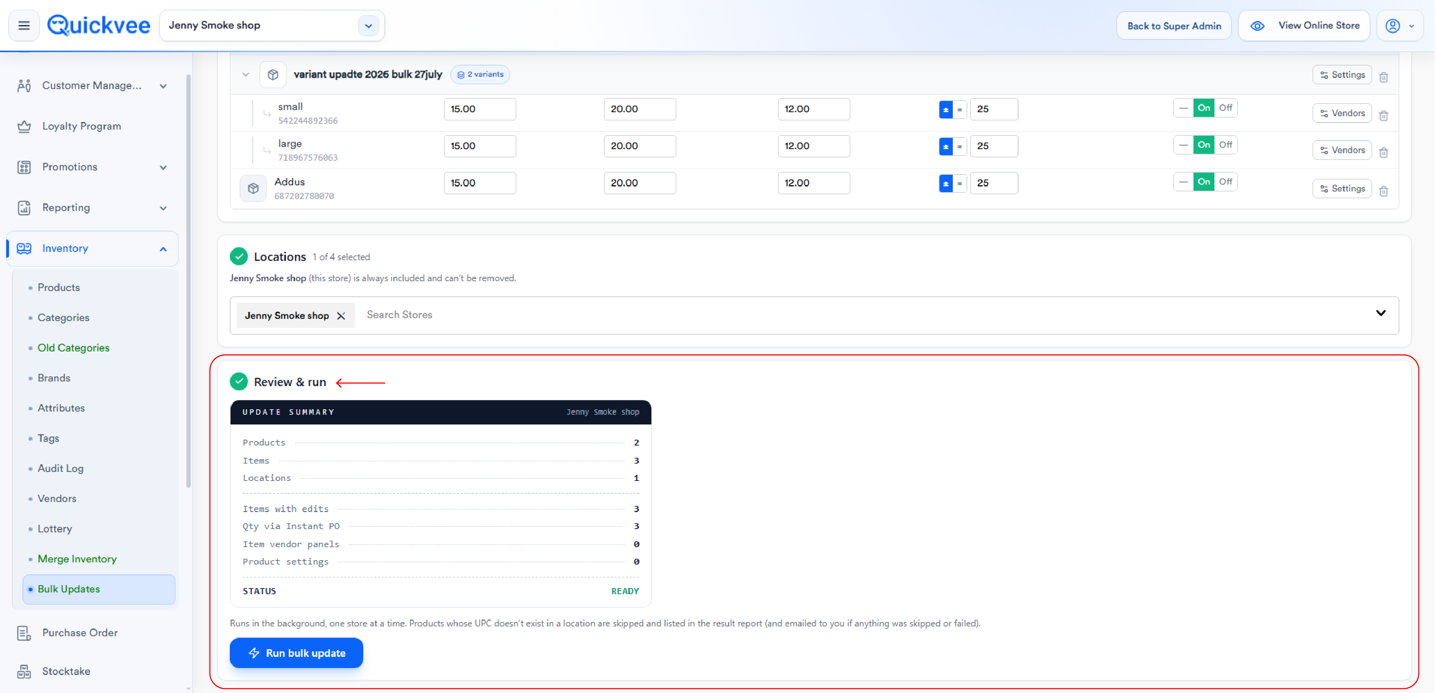Delete the small variant row
The width and height of the screenshot is (1437, 693).
1383,115
